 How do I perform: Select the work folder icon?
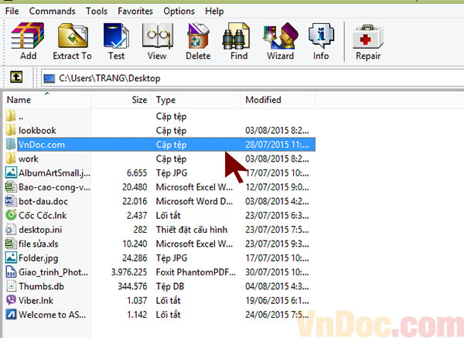(11, 159)
